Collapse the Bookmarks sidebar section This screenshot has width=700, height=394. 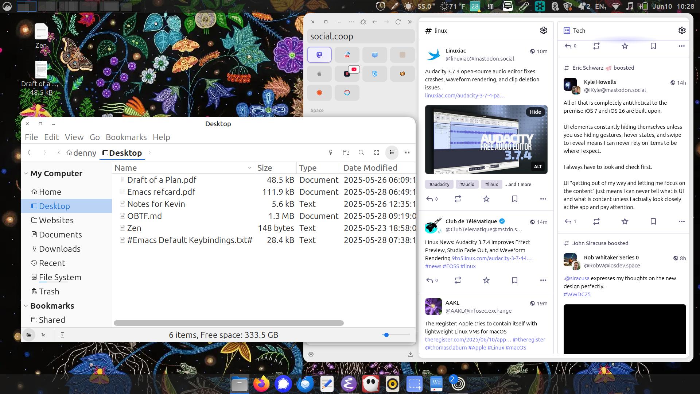pos(26,306)
